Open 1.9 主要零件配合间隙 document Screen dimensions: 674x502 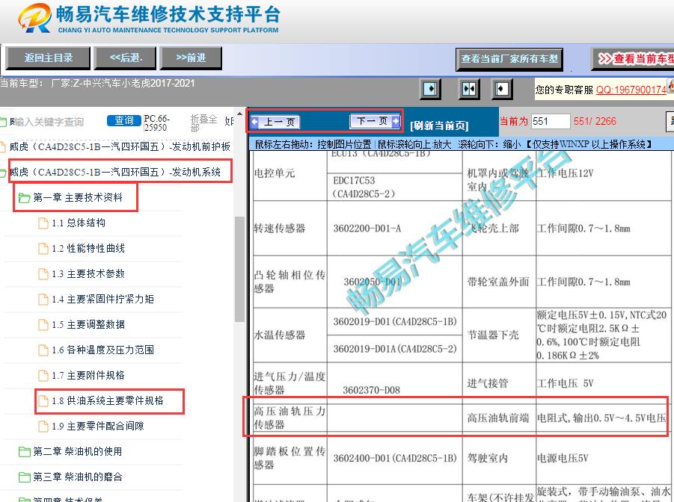pos(97,426)
